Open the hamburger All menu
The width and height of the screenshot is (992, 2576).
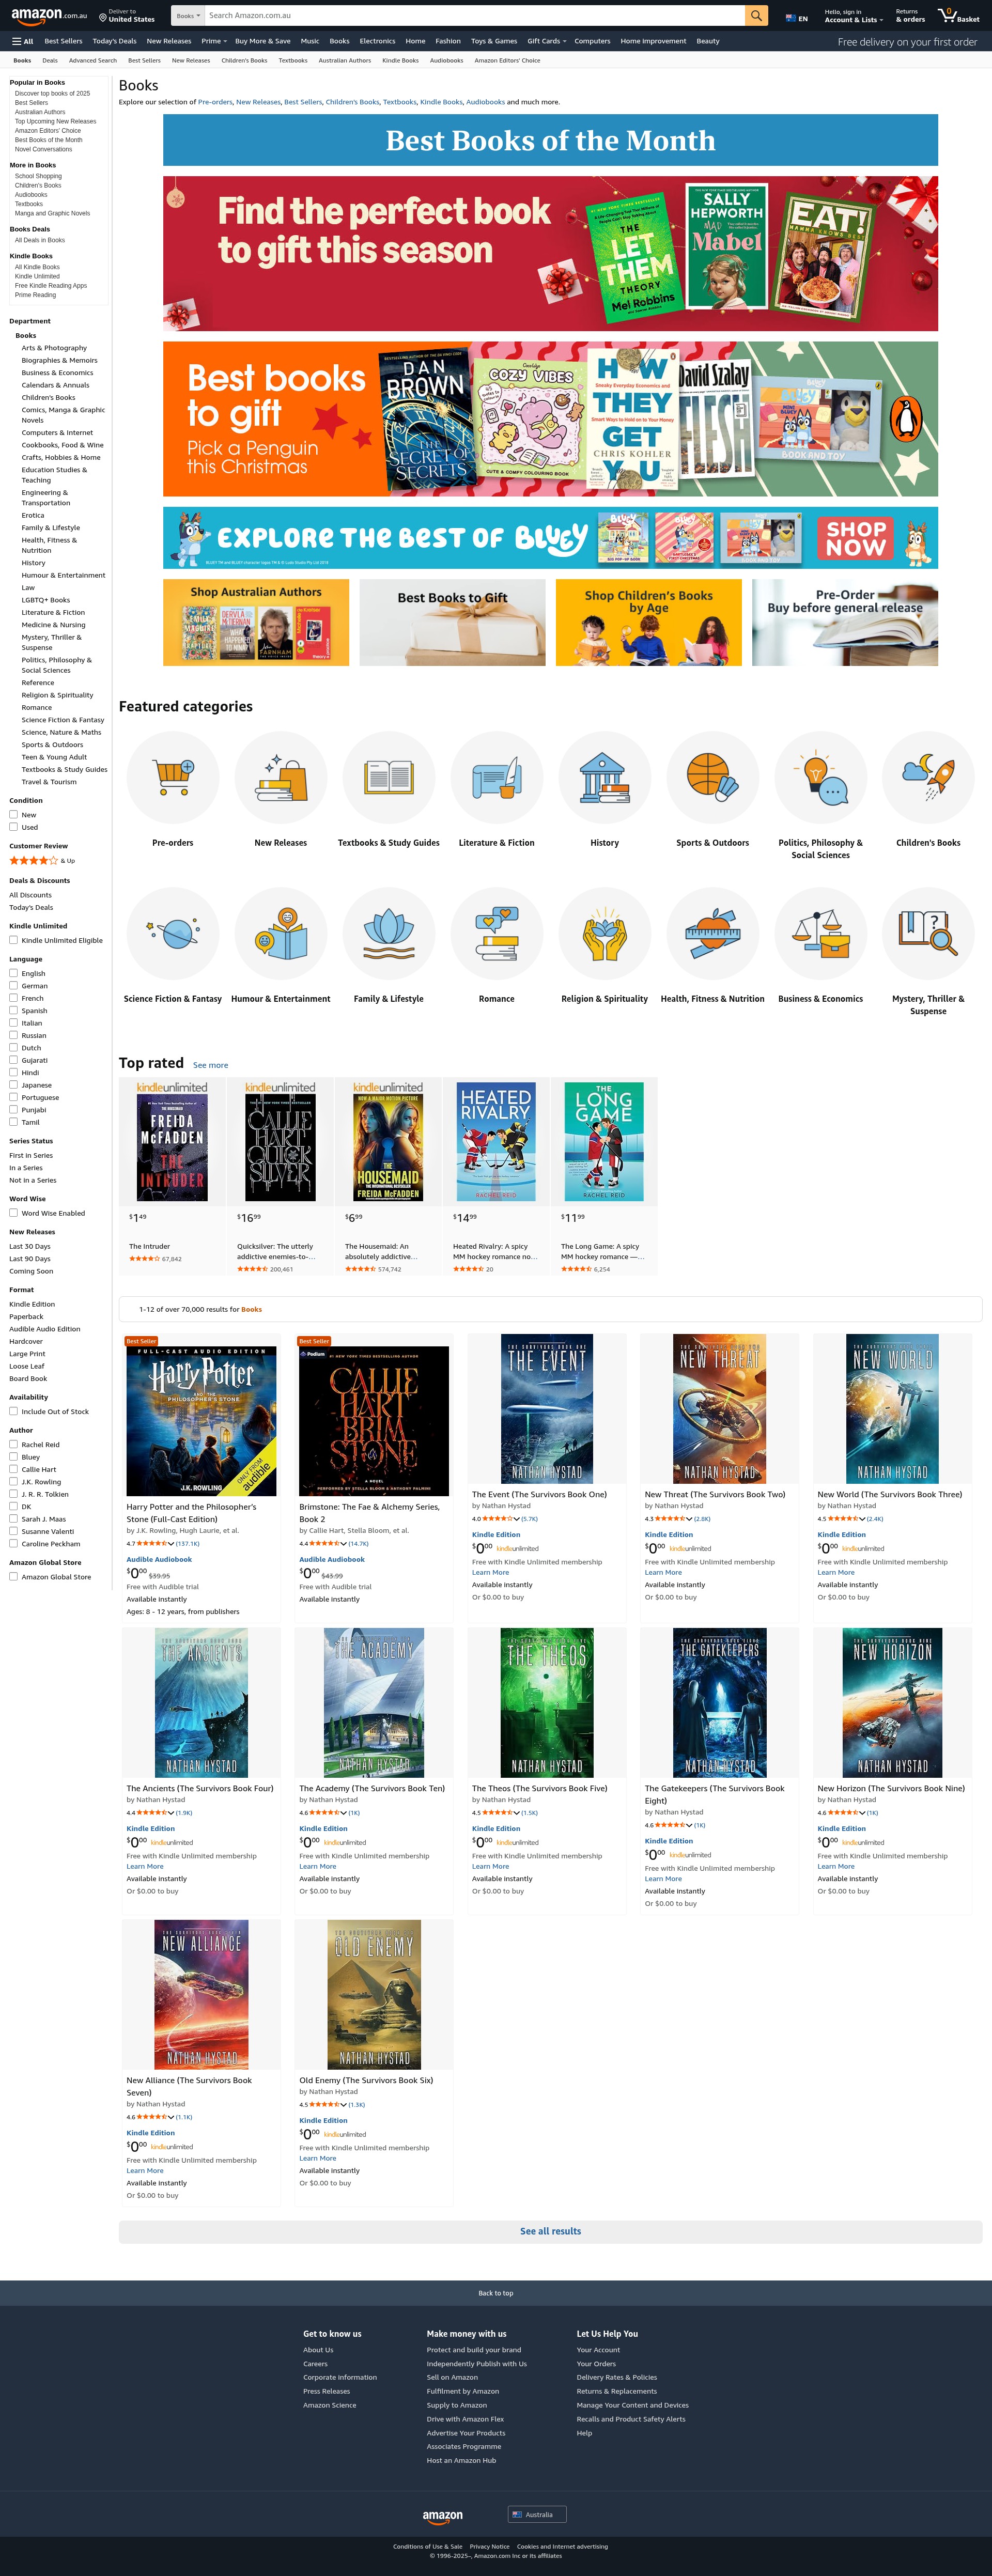pyautogui.click(x=22, y=41)
